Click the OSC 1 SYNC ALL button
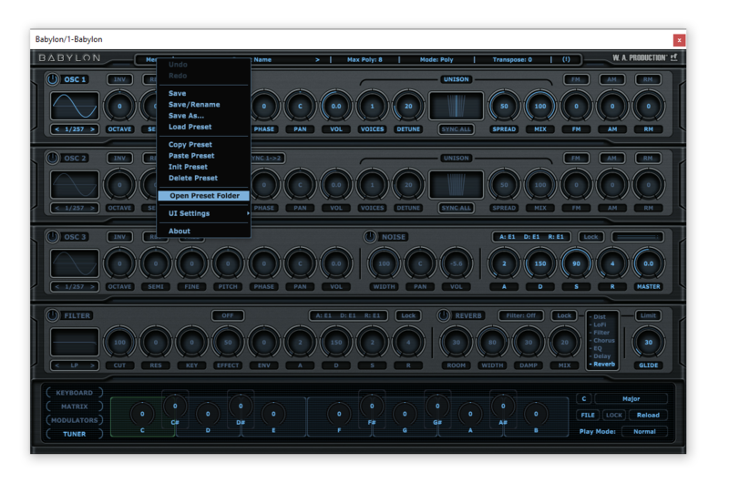This screenshot has height=494, width=729. 456,129
